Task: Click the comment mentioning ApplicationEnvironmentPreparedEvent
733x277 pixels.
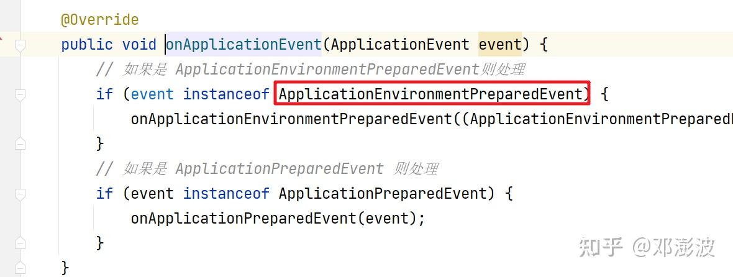Action: pos(311,70)
